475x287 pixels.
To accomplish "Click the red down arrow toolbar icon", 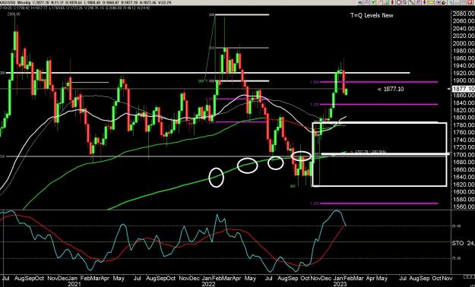I will tap(424, 2).
